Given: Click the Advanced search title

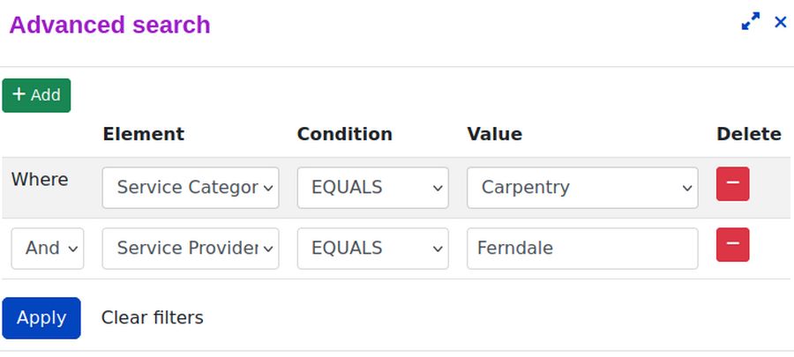Looking at the screenshot, I should tap(110, 25).
